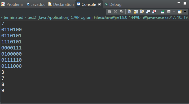
Task: Click console line 0110101
Action: (11, 36)
